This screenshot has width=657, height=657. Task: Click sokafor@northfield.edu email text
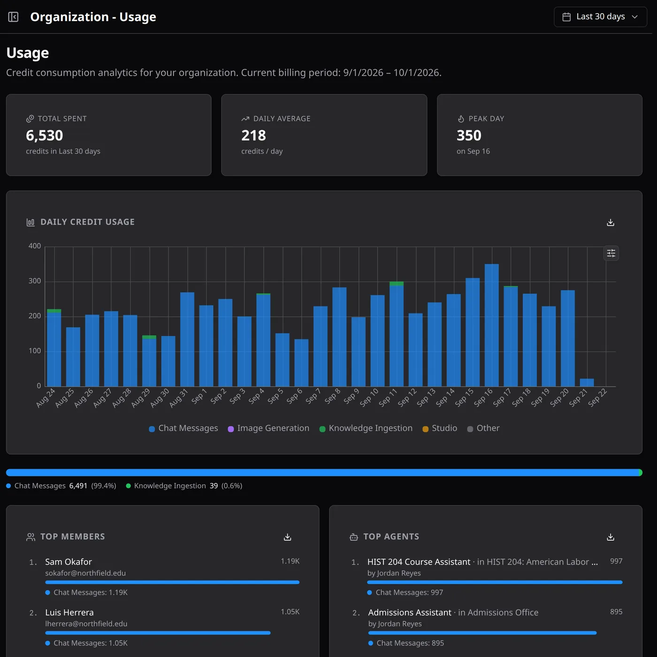tap(85, 573)
